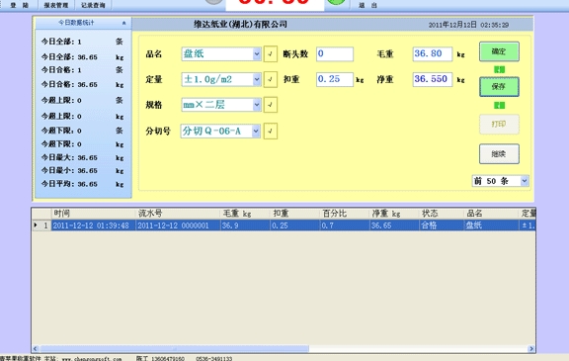The image size is (569, 361).
Task: Click the company title 维达纸业(湖北)有限公司
Action: [x=240, y=25]
